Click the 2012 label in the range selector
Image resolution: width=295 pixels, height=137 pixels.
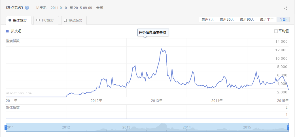tap(66, 127)
